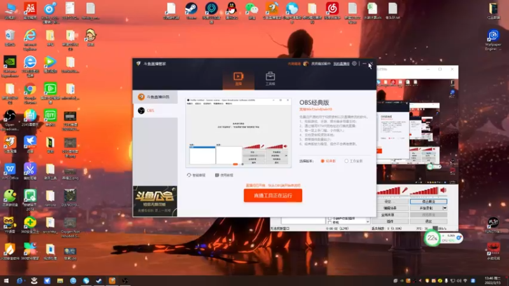Mute the desktop speaker in the OBS window
This screenshot has width=509, height=286.
point(443,190)
